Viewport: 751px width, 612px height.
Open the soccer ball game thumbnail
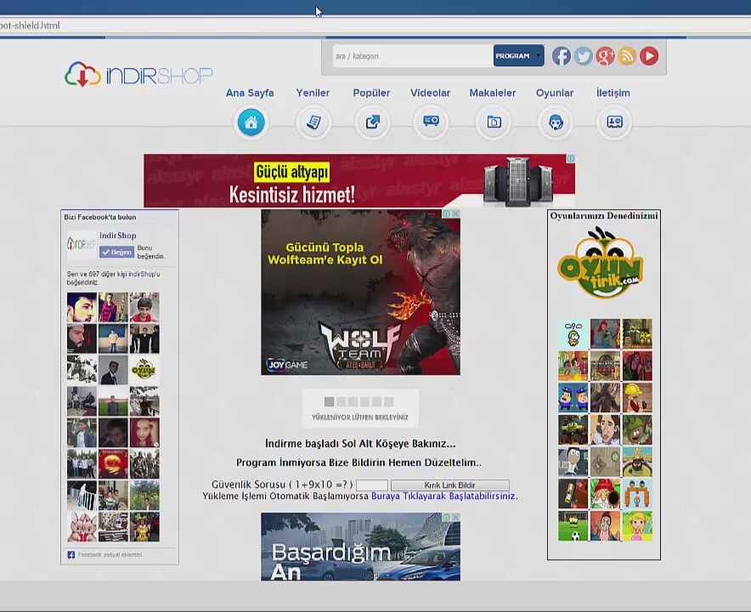[x=573, y=526]
